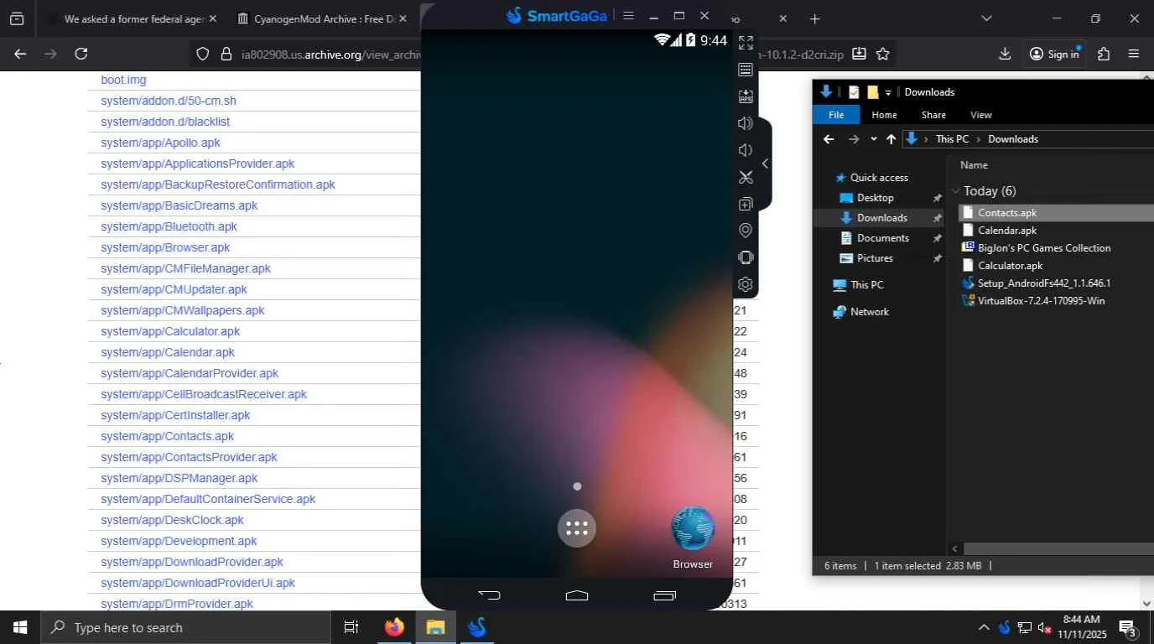Open Home tab in Explorer ribbon
The height and width of the screenshot is (644, 1154).
pyautogui.click(x=884, y=115)
